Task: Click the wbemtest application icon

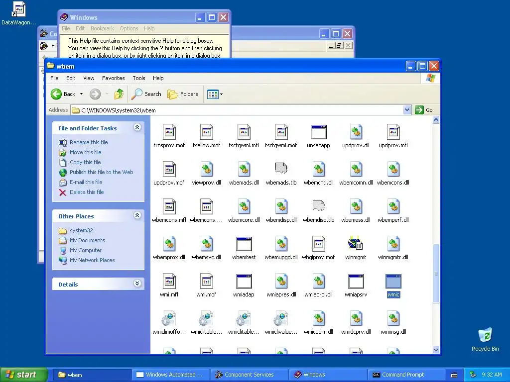Action: pyautogui.click(x=244, y=244)
